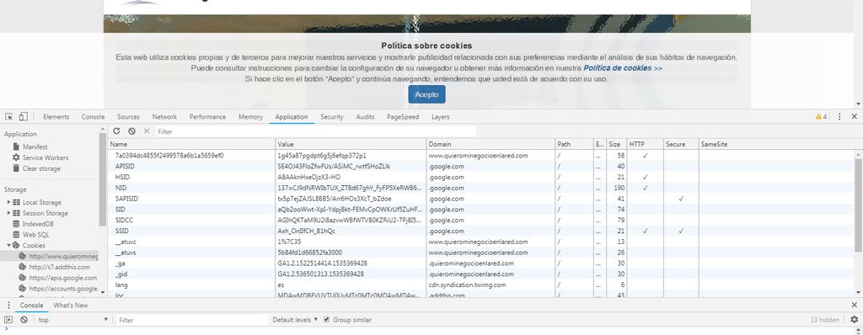This screenshot has height=335, width=863.
Task: Expand the Session Storage tree node
Action: pos(8,213)
